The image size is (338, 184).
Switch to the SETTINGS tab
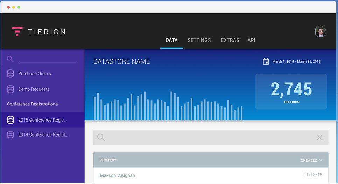pos(199,40)
